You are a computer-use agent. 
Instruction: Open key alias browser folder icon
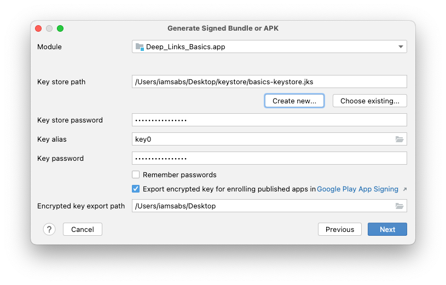click(399, 139)
